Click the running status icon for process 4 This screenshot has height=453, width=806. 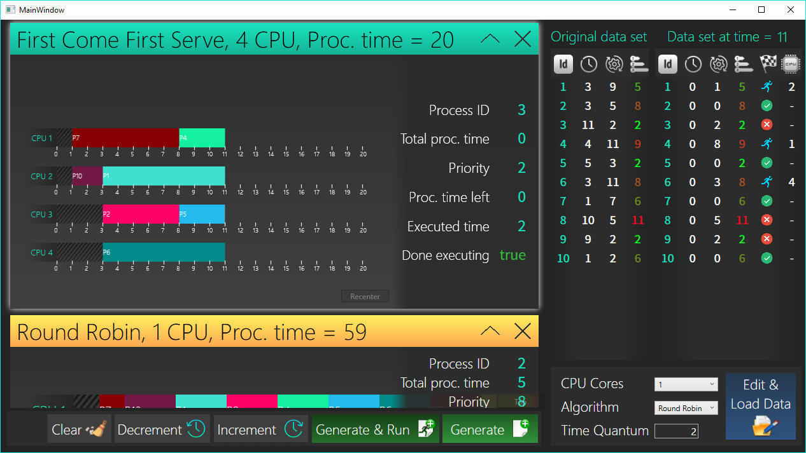[767, 144]
